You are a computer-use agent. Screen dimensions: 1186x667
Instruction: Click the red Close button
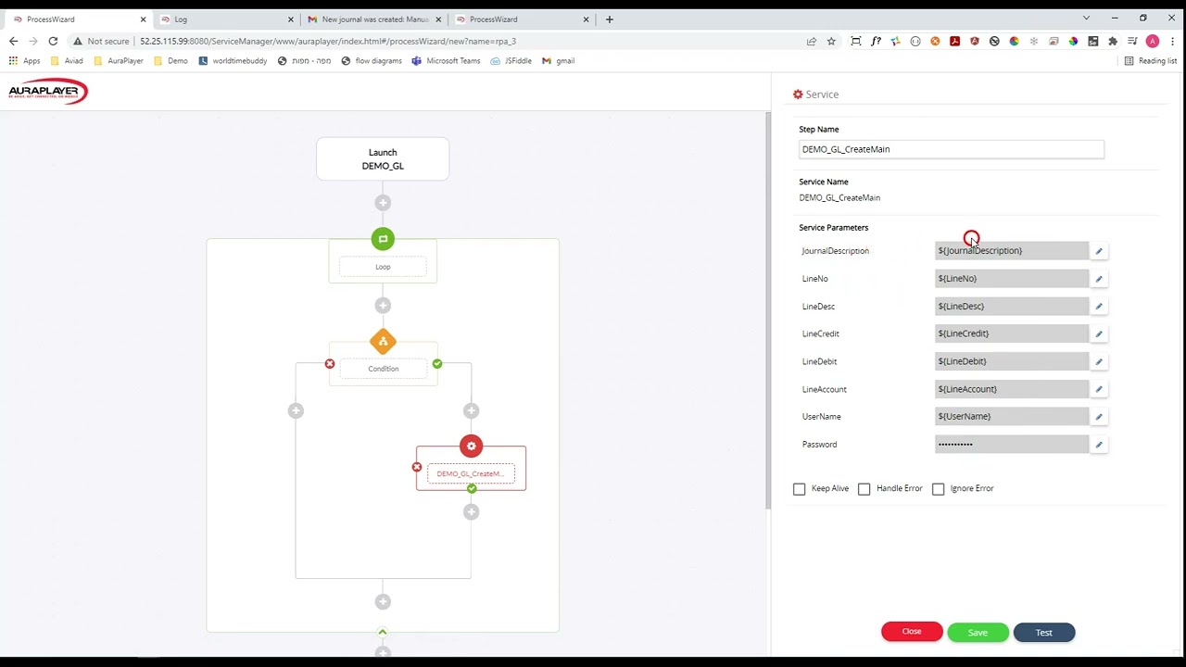point(912,632)
